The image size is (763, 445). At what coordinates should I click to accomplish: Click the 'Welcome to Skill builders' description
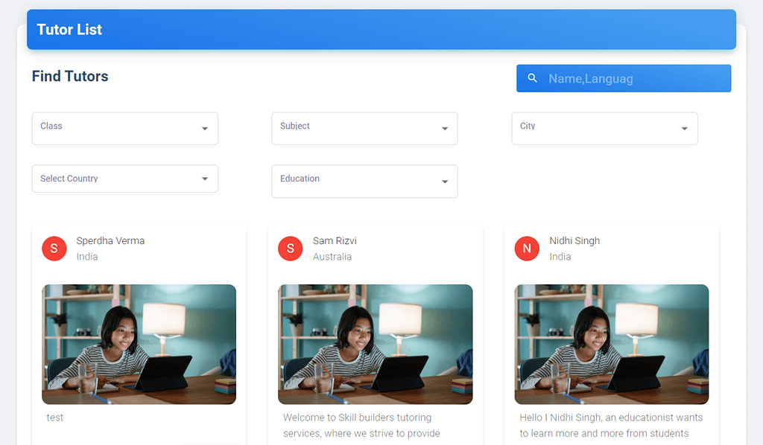[x=361, y=425]
